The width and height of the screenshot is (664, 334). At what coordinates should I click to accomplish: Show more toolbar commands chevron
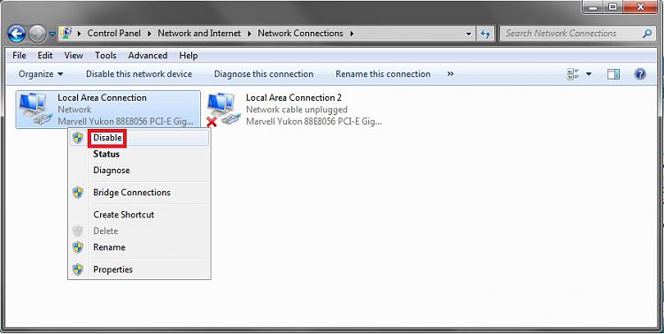450,74
